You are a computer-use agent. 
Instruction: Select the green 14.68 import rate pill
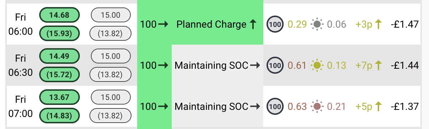pyautogui.click(x=59, y=15)
